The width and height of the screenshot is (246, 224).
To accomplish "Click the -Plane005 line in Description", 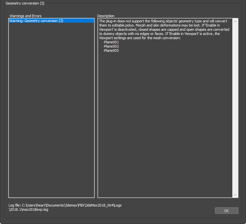I will (x=111, y=51).
